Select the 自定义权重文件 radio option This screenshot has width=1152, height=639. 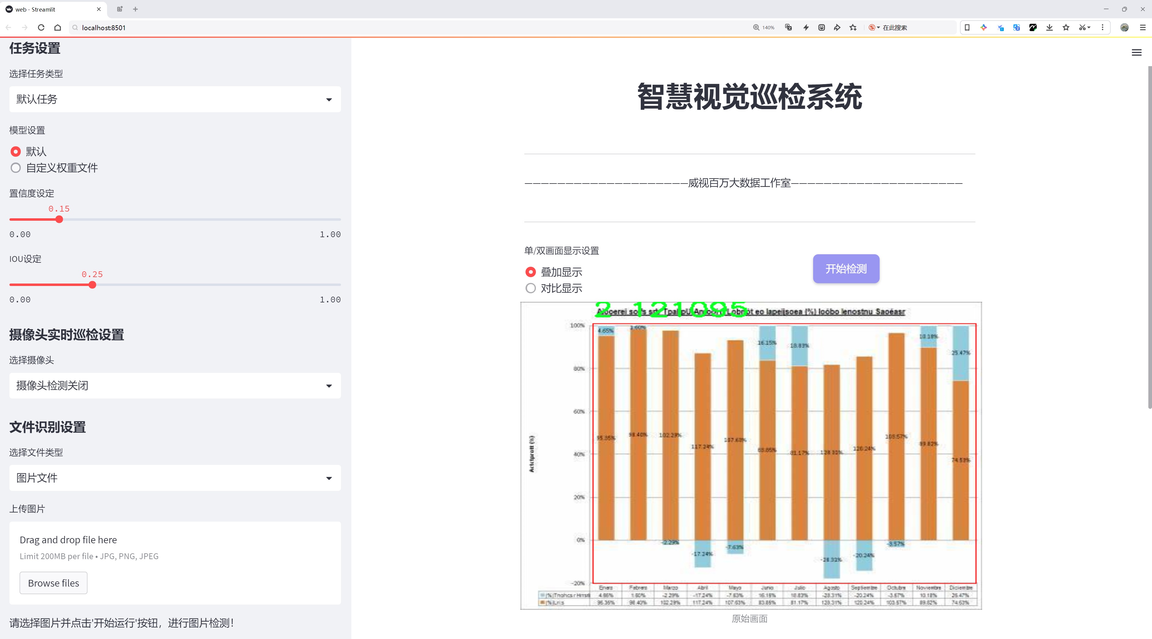coord(16,168)
